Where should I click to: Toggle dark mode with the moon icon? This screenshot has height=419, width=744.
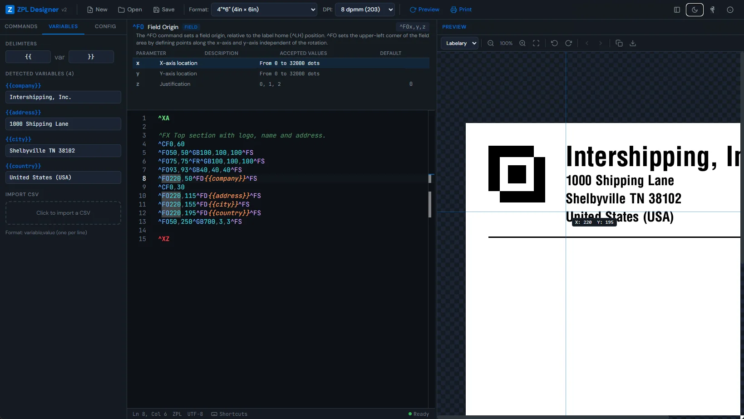click(x=695, y=10)
